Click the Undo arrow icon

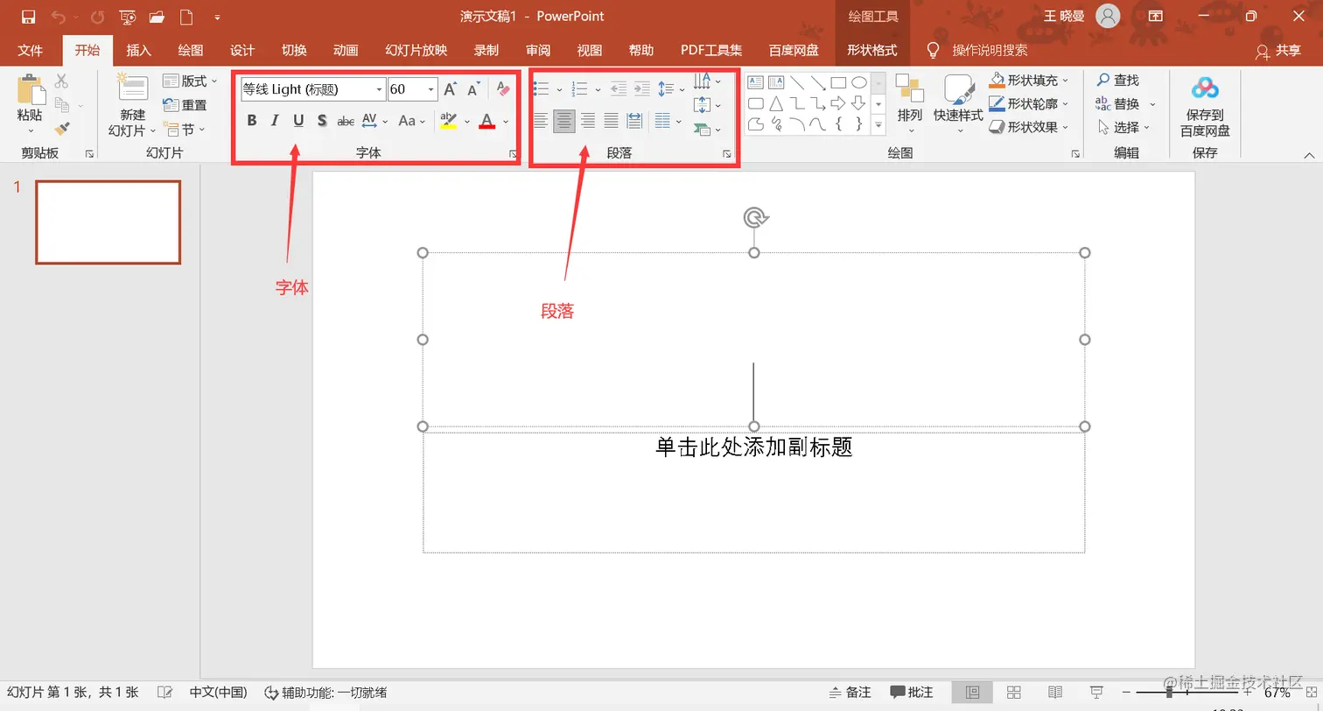tap(59, 17)
